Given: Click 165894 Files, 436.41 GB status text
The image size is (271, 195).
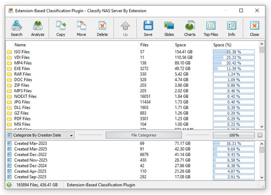Looking at the screenshot, I should 37,185.
